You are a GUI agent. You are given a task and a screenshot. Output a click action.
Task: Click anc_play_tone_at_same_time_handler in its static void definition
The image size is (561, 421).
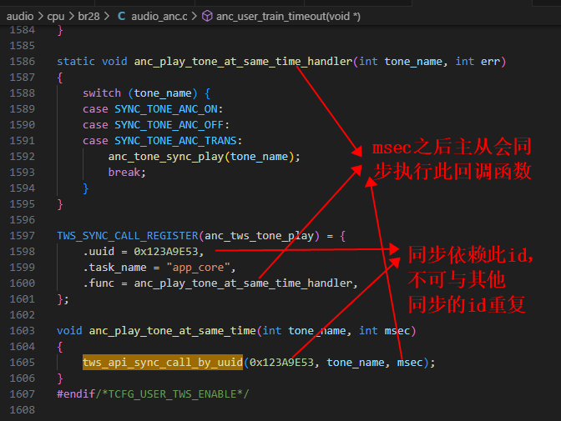[243, 62]
